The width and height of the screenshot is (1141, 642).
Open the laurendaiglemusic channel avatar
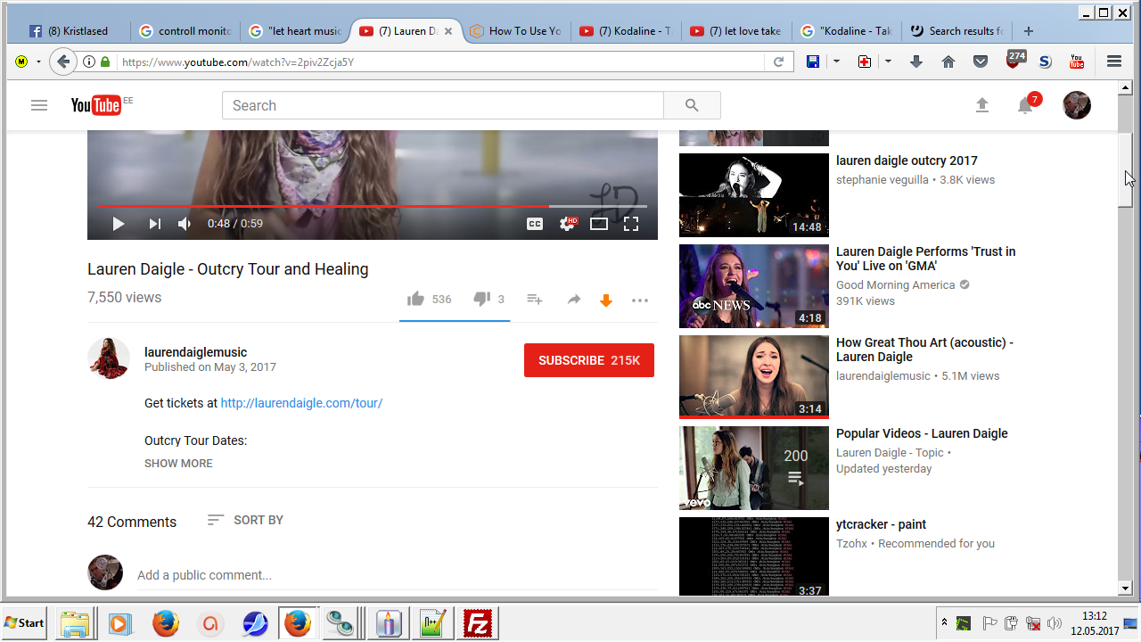109,358
